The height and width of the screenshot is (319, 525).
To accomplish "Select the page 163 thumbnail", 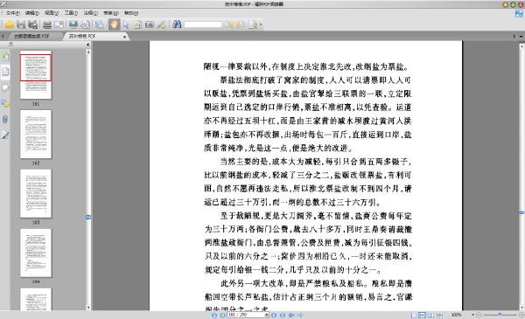I will (36, 194).
